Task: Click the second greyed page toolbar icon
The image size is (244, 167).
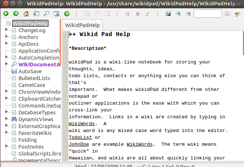Action: point(97,14)
